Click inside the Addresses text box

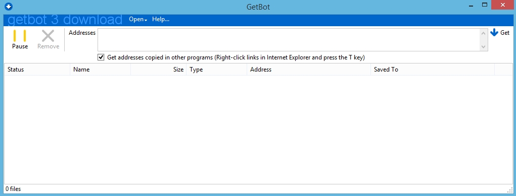pyautogui.click(x=289, y=40)
